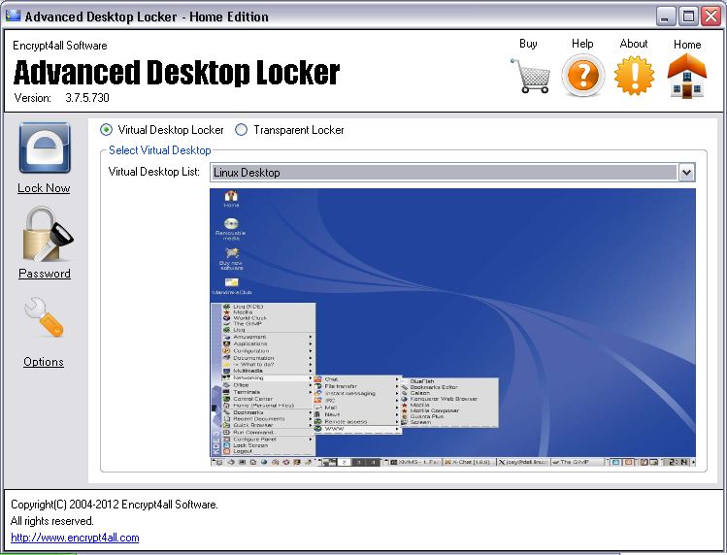Click the Select Virtual Desktop group label
Screen dimensions: 727x555
pyautogui.click(x=159, y=150)
